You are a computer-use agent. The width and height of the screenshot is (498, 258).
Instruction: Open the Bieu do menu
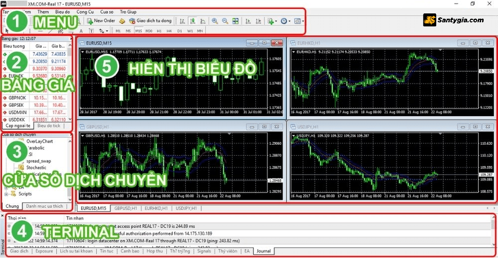pos(62,12)
